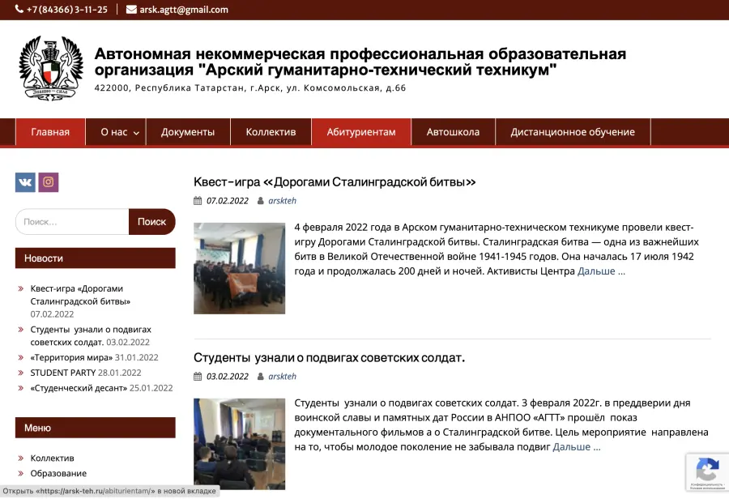Open Коллектив link in sidebar Меню

52,458
